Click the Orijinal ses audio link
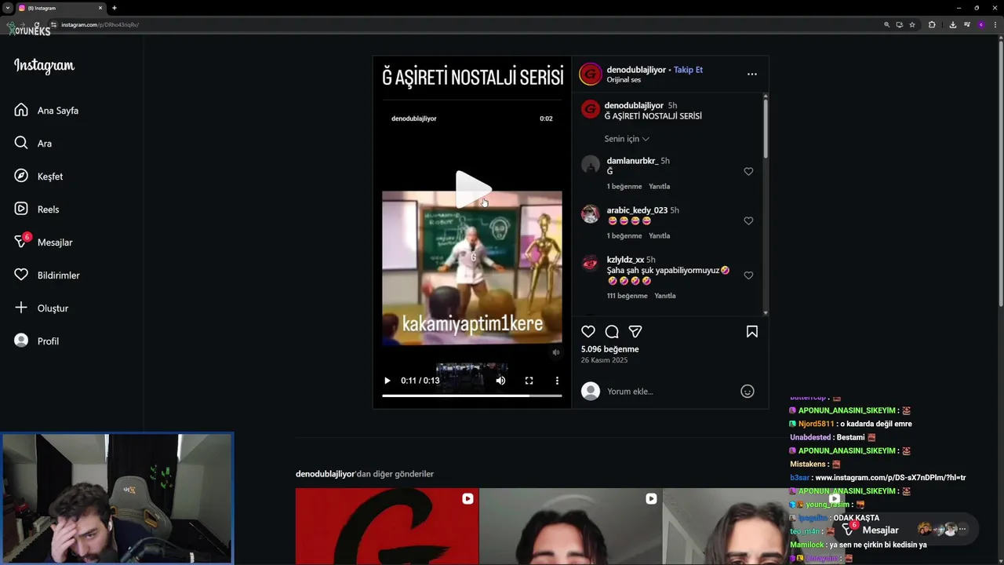The height and width of the screenshot is (565, 1004). 624,80
